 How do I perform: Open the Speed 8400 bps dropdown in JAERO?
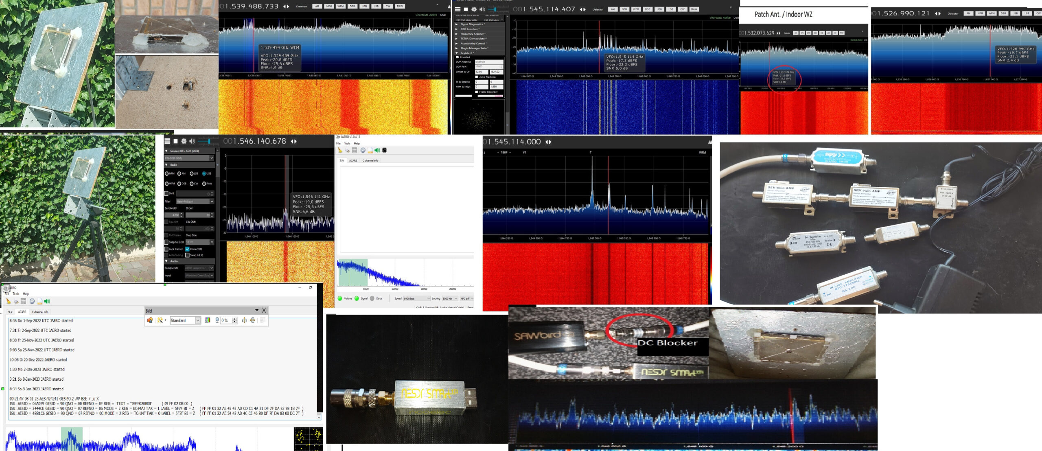coord(416,298)
